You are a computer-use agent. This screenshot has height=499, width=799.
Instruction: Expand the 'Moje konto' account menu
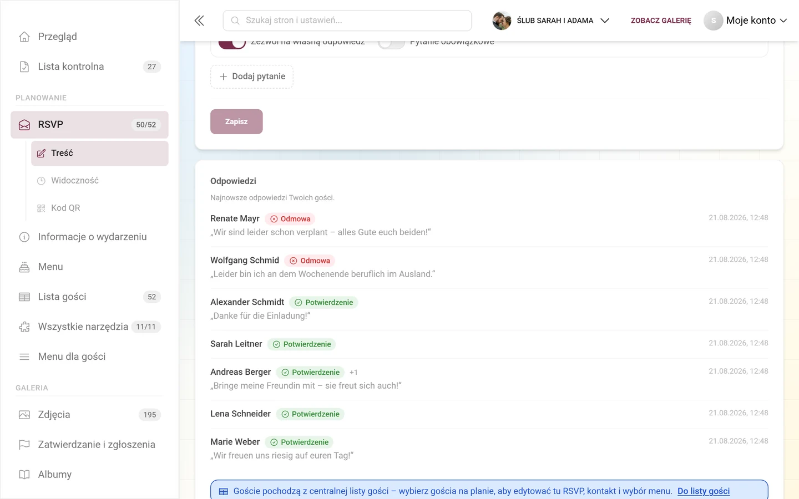(x=746, y=21)
